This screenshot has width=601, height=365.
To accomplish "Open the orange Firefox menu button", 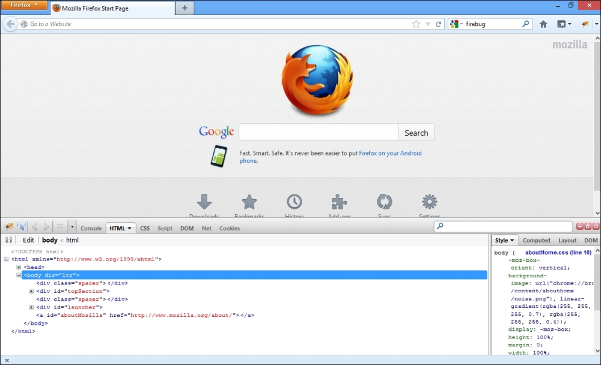I will click(24, 5).
